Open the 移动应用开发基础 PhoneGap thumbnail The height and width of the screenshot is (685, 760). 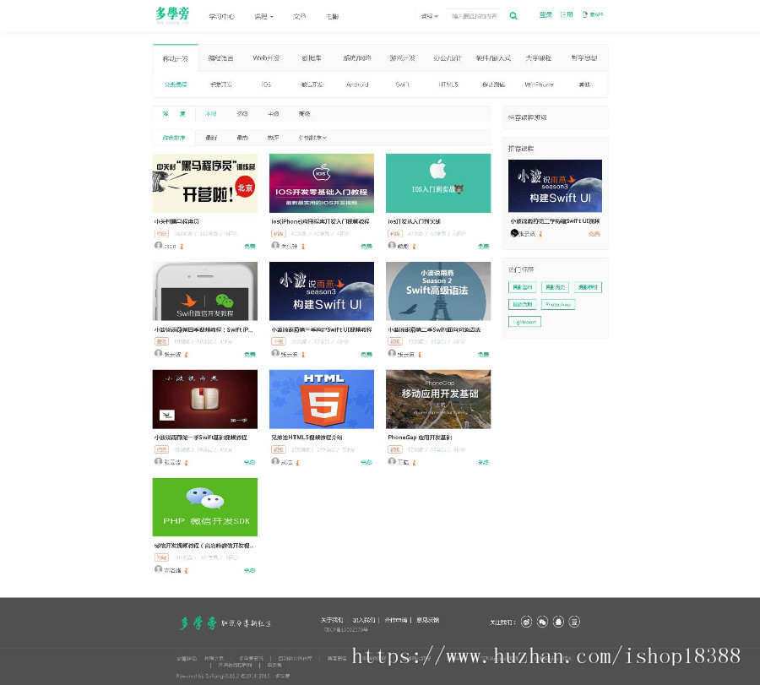click(x=438, y=400)
